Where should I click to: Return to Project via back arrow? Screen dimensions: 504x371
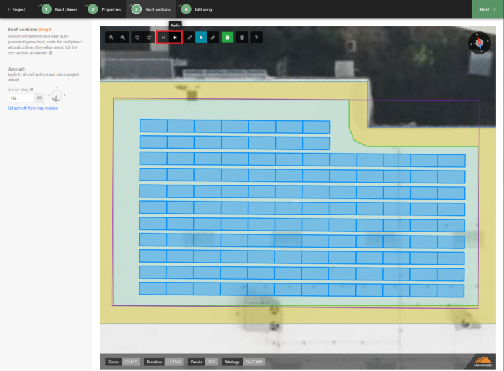pyautogui.click(x=16, y=9)
